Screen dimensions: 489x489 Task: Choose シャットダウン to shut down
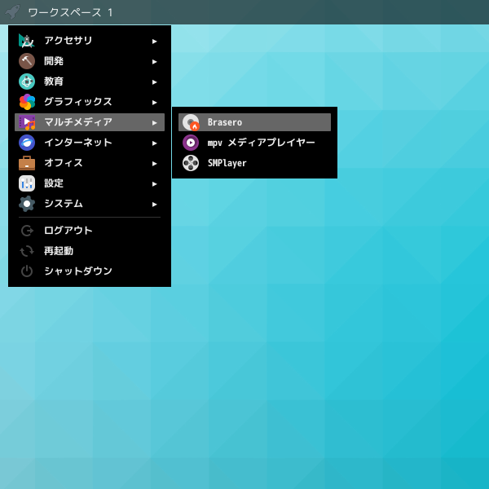90,271
